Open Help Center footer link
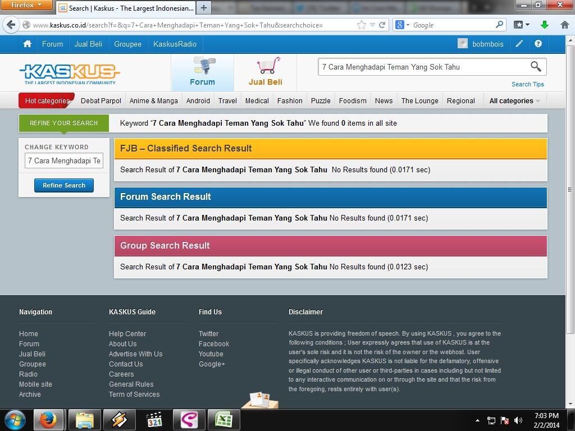This screenshot has height=431, width=575. tap(127, 334)
